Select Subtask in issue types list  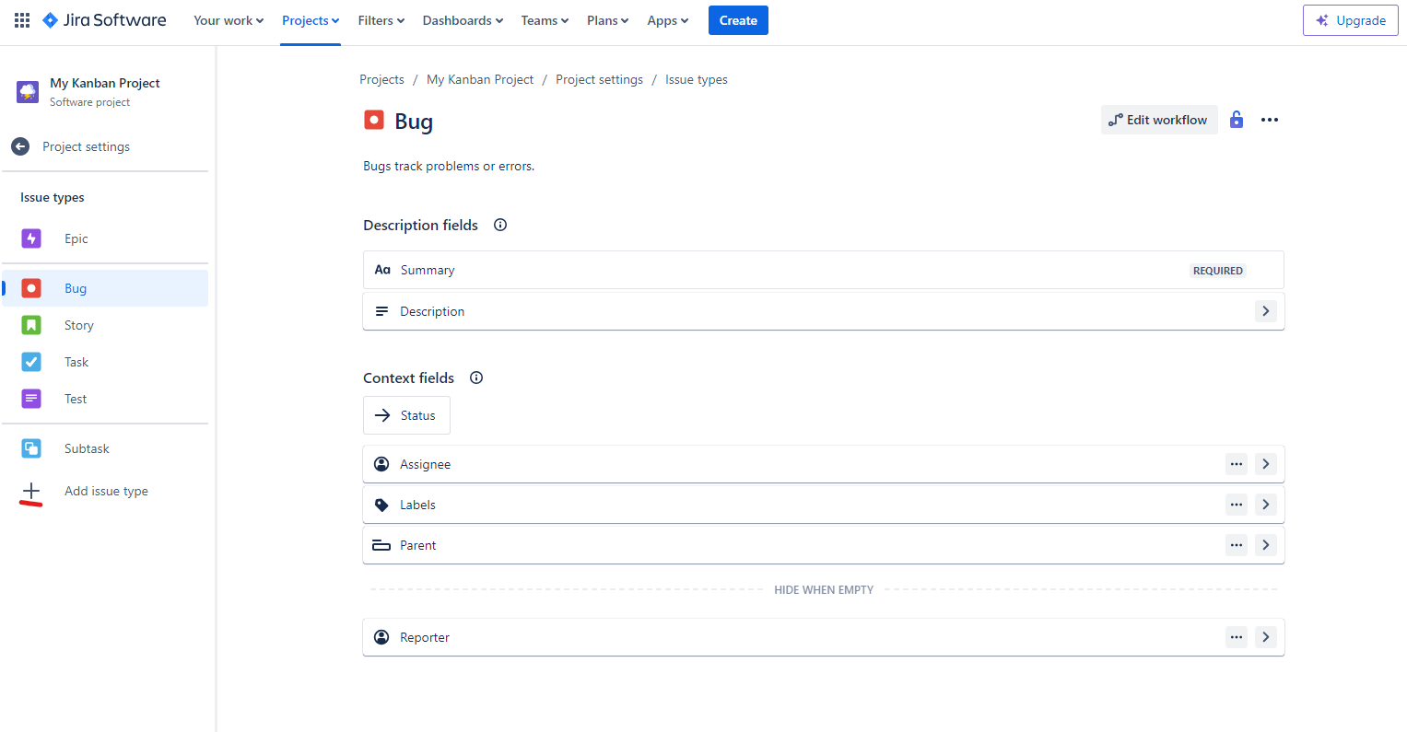pyautogui.click(x=105, y=448)
